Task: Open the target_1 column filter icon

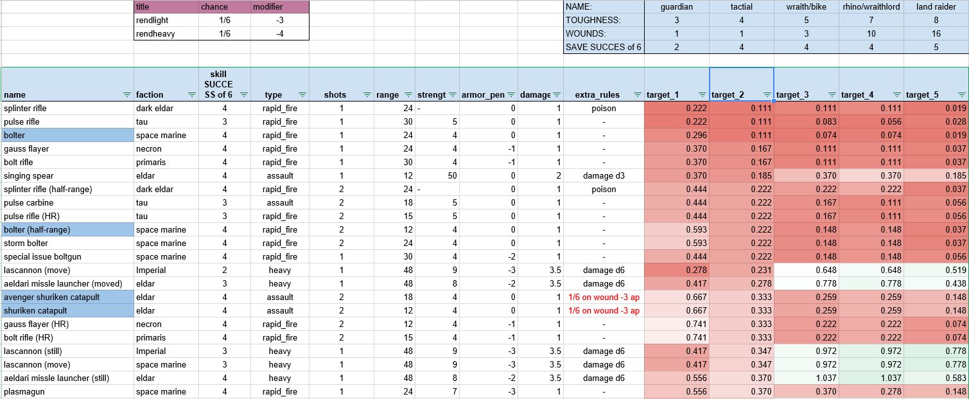Action: point(702,95)
